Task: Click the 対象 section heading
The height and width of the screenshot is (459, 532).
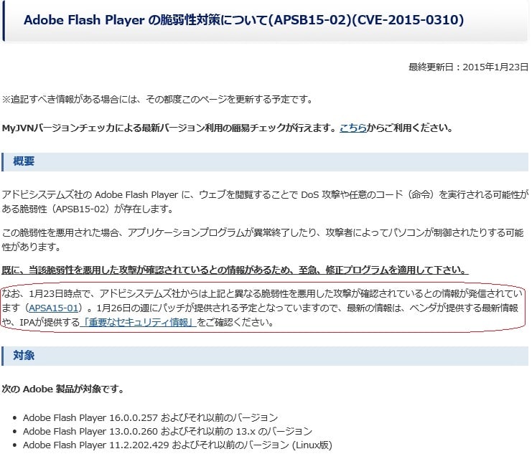Action: (x=24, y=355)
